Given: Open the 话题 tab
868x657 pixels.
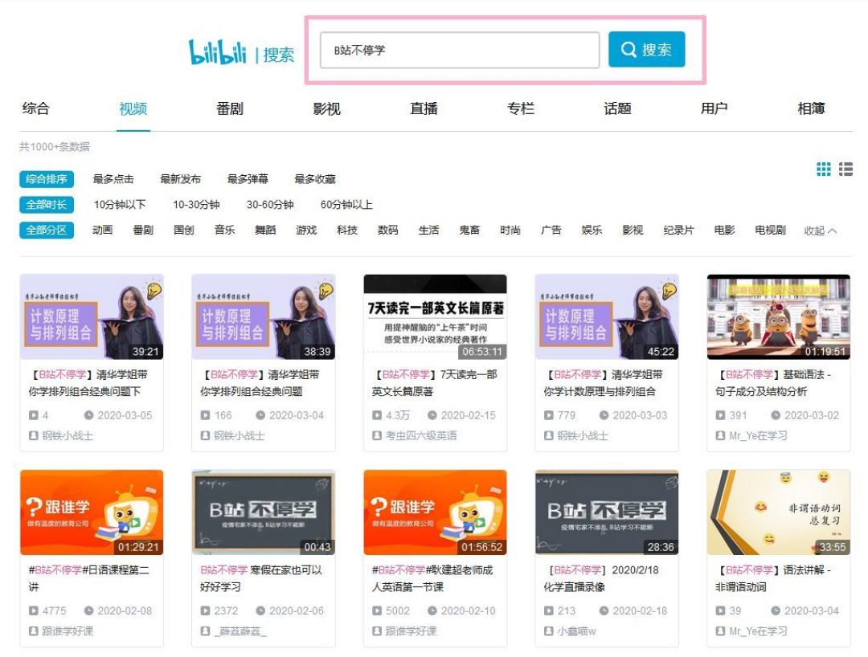Looking at the screenshot, I should (x=618, y=108).
